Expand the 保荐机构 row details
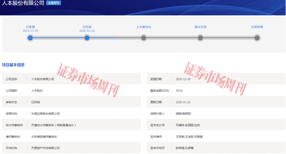The height and width of the screenshot is (154, 286). (x=71, y=113)
